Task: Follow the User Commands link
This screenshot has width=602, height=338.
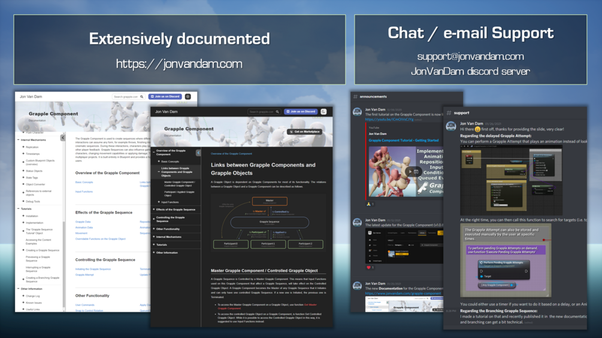Action: coord(85,305)
